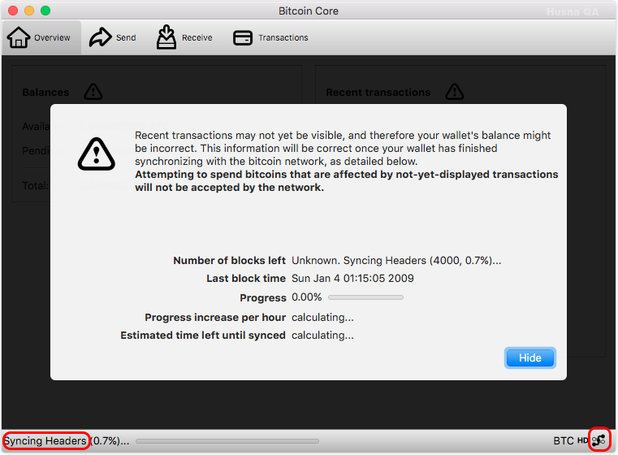Click the BTC unit selector
618x455 pixels.
(x=564, y=440)
